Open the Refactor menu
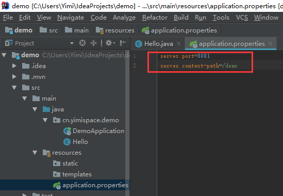 pos(155,18)
